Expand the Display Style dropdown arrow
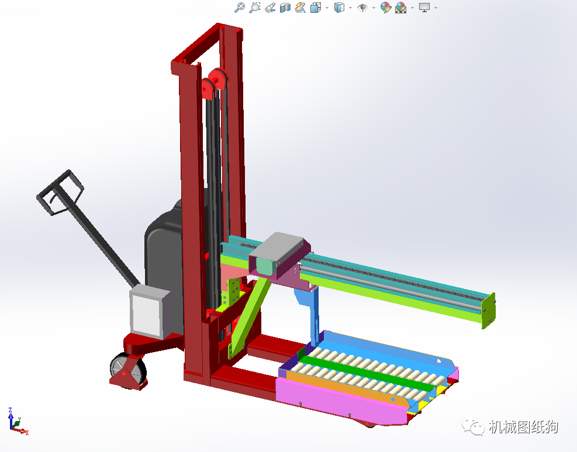 [350, 8]
